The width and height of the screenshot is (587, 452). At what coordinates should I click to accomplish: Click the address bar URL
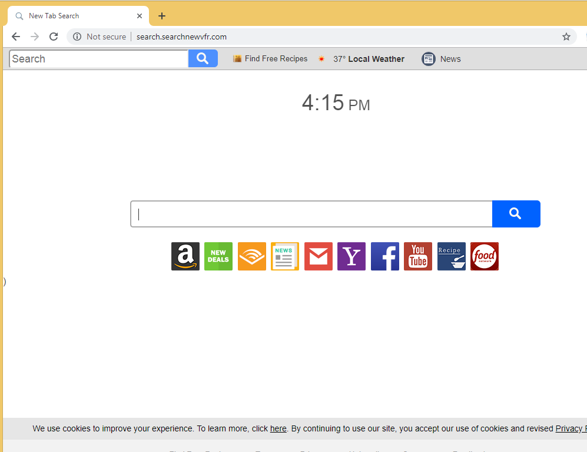point(181,37)
